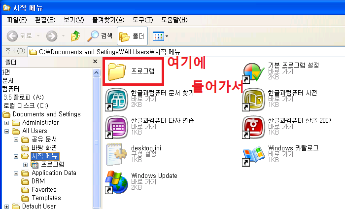Select Documents and Settings in tree
Viewport: 345px width, 209px height.
click(47, 114)
